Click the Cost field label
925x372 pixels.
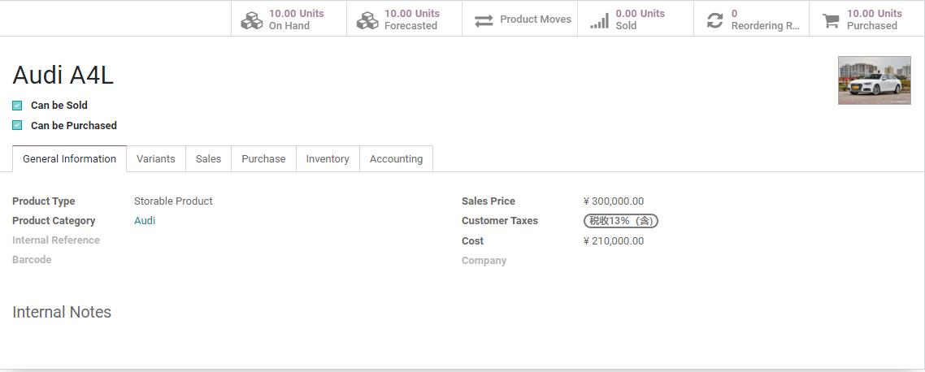coord(472,240)
